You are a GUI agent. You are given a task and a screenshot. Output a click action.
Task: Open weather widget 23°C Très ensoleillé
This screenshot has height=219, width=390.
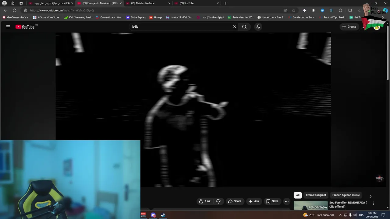pos(319,215)
